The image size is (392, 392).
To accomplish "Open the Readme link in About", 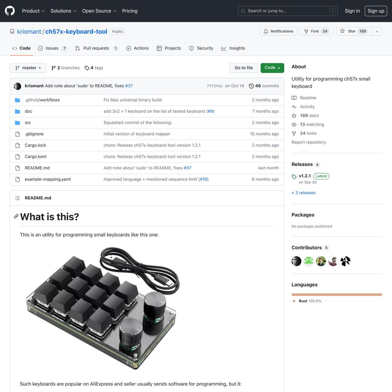I will click(x=304, y=98).
